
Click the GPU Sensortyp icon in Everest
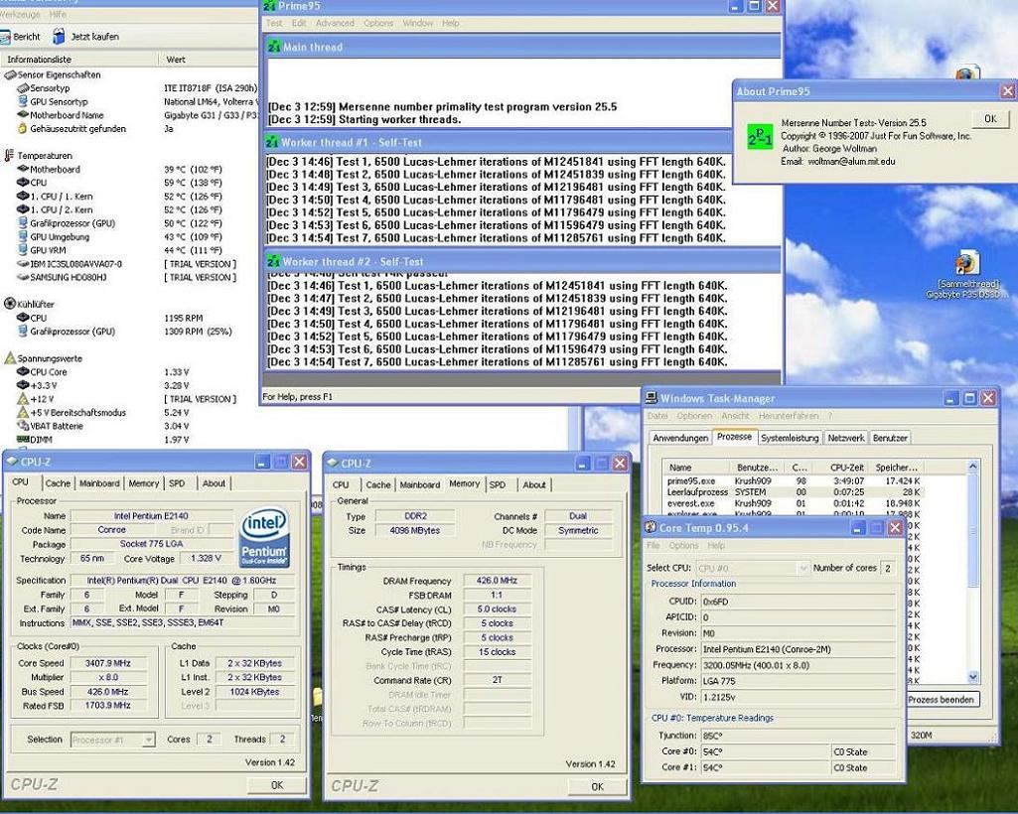(23, 101)
